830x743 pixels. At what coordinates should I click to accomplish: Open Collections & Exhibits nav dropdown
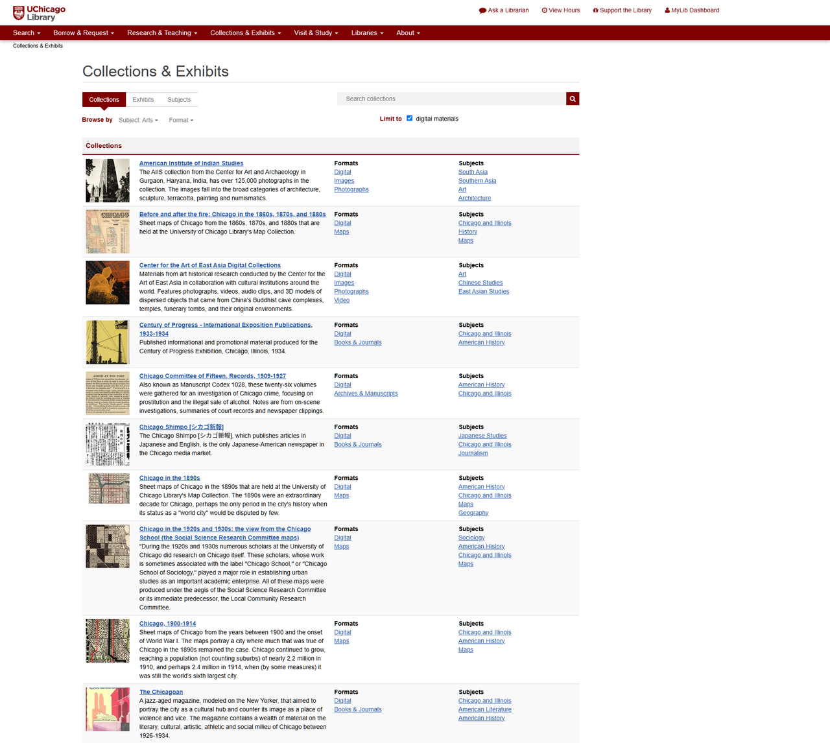(x=246, y=33)
